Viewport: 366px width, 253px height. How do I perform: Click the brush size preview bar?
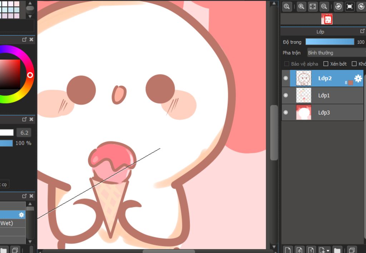pyautogui.click(x=6, y=132)
